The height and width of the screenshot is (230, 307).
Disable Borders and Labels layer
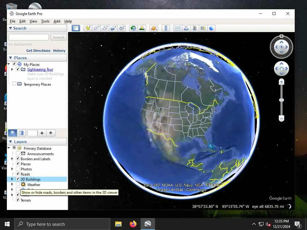[18, 158]
